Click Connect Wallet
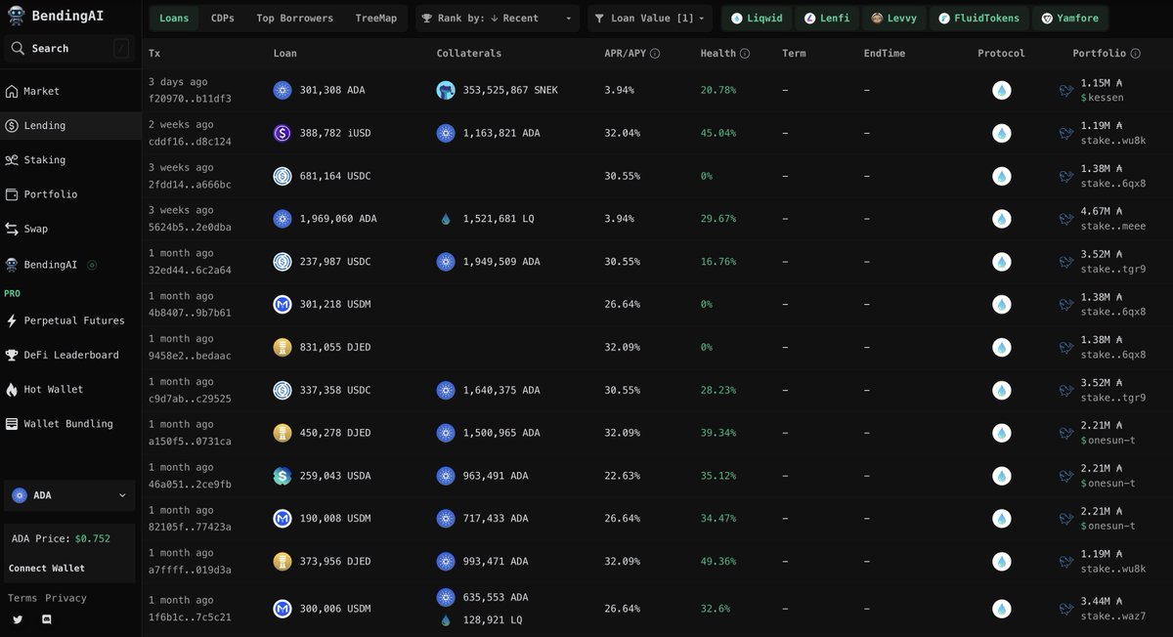 coord(47,568)
